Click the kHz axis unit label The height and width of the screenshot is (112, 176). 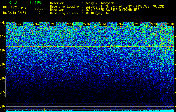click(x=3, y=23)
